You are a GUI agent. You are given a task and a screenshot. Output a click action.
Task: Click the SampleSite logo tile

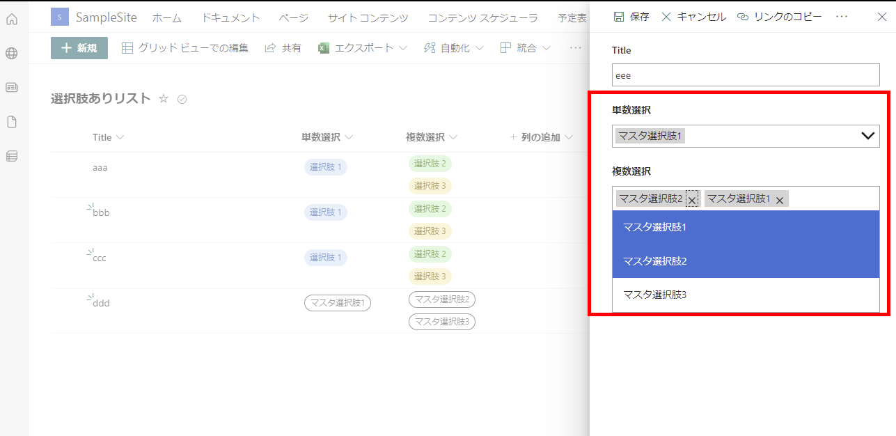[60, 17]
